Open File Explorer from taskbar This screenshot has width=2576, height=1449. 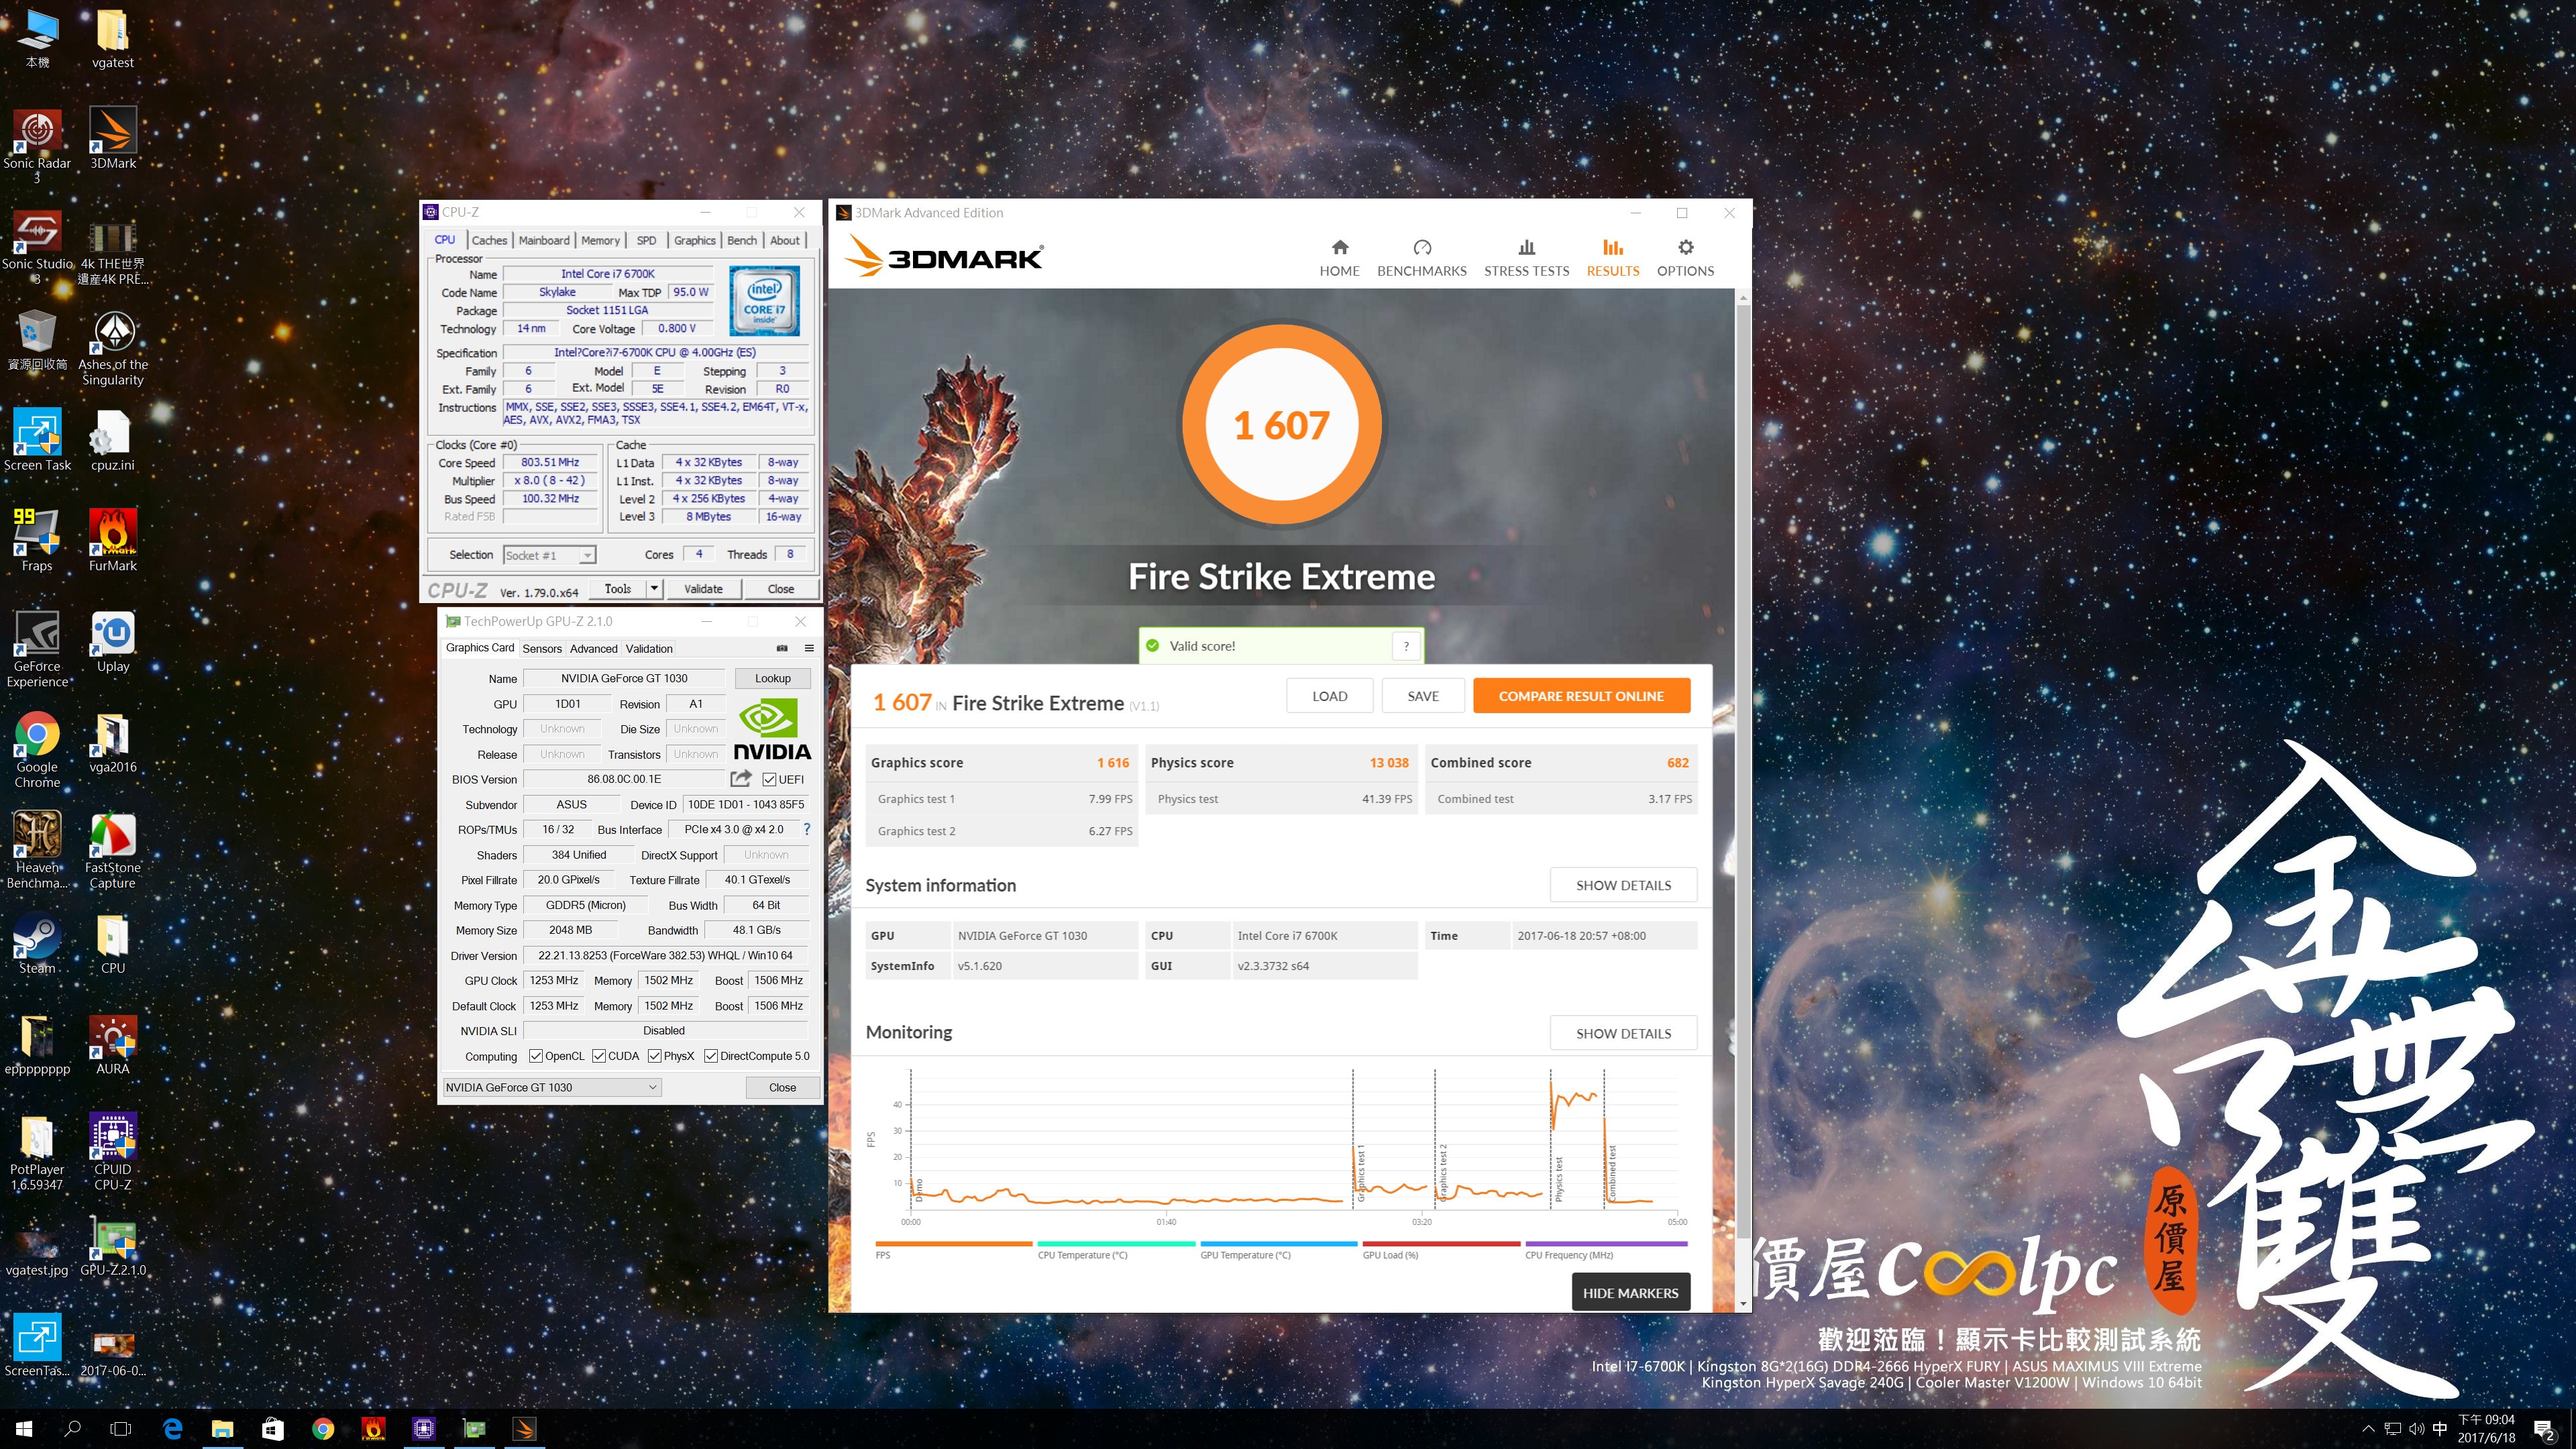point(222,1429)
